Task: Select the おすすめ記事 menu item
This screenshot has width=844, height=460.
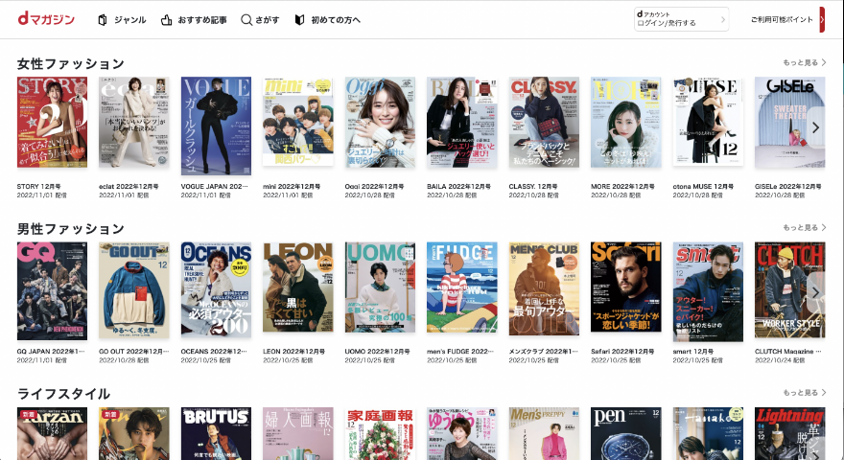Action: pos(201,20)
